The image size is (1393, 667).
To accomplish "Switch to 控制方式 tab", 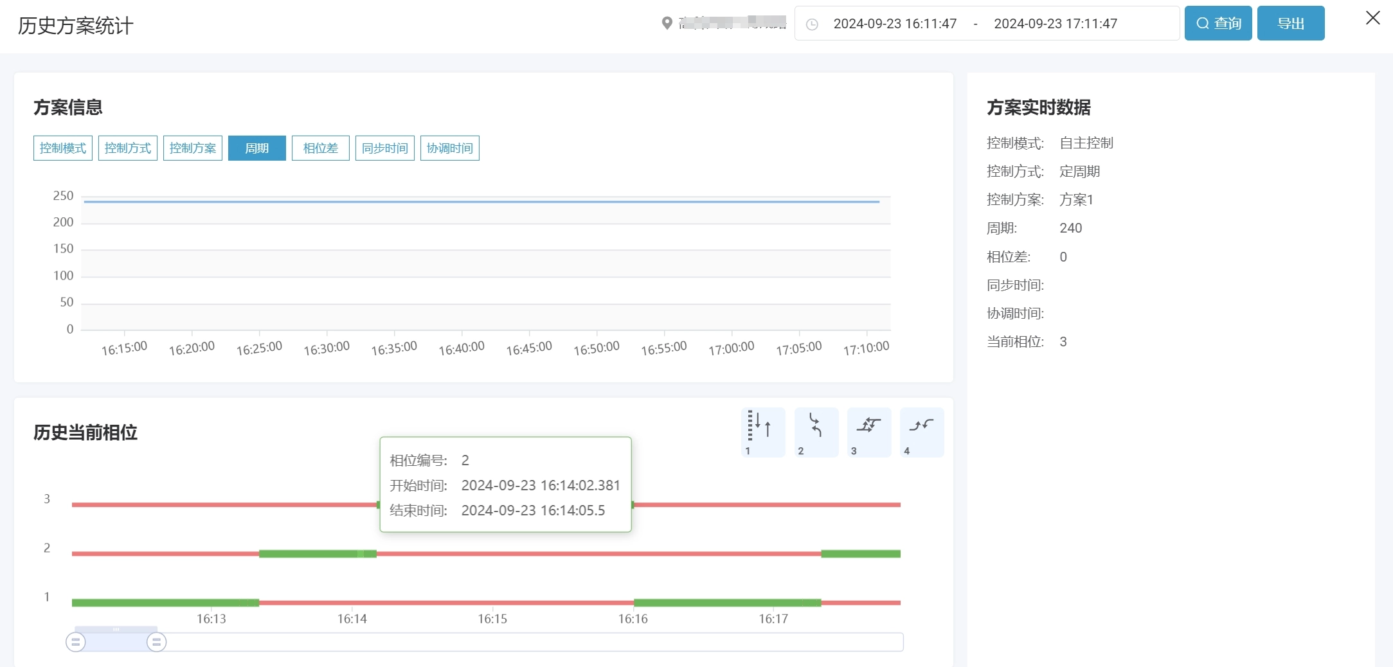I will tap(128, 148).
